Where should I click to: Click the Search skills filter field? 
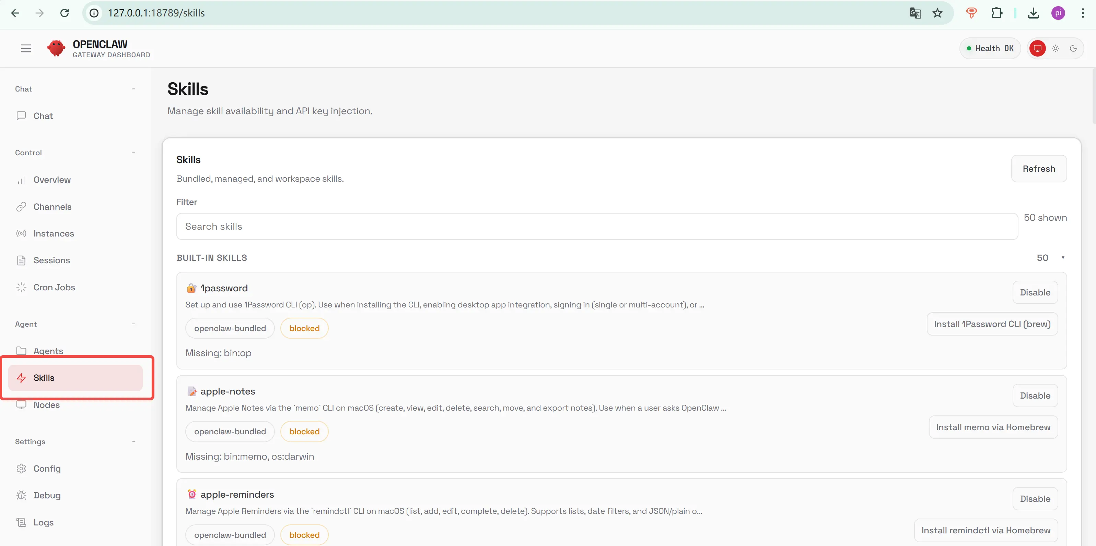(596, 227)
